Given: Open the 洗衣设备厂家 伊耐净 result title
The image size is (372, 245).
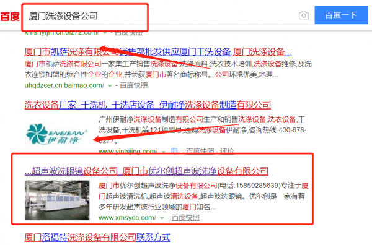Looking at the screenshot, I should tap(148, 105).
